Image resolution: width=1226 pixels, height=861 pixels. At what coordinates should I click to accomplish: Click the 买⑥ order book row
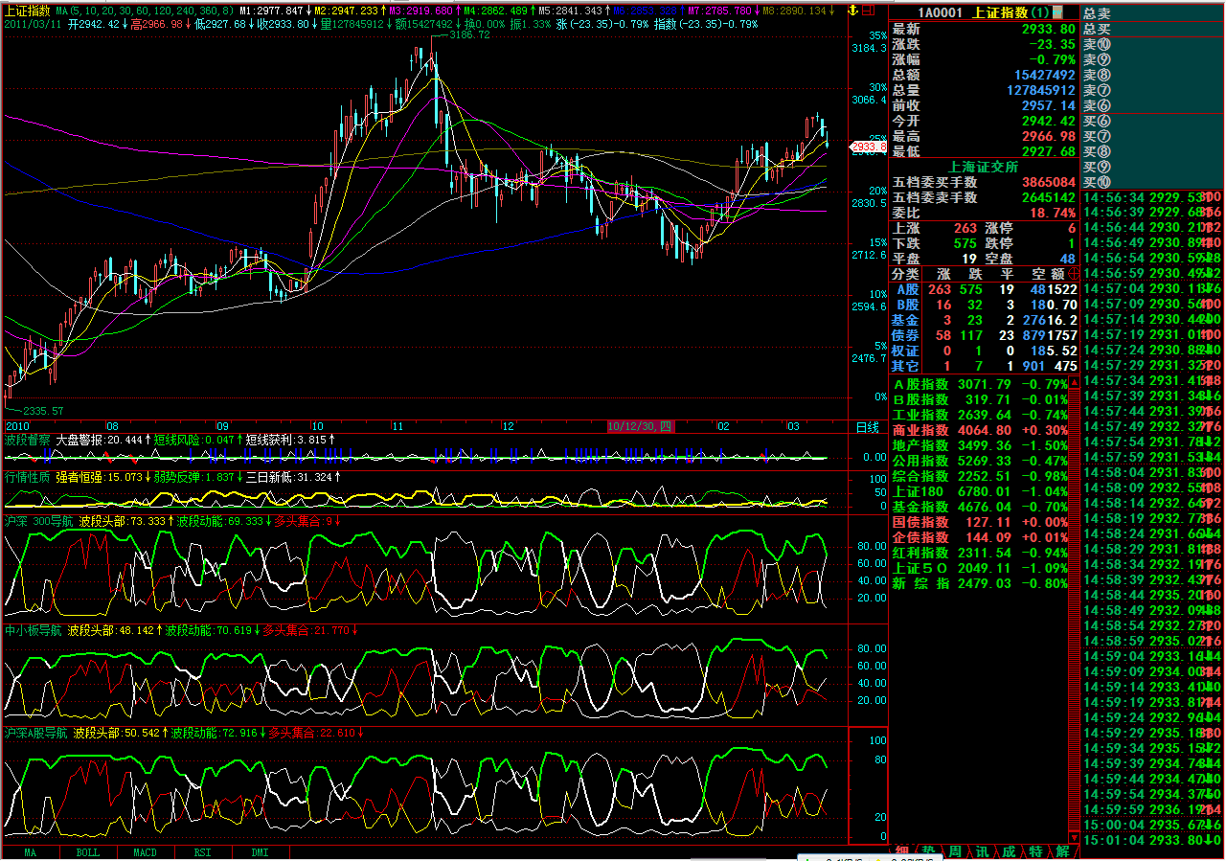click(x=1153, y=121)
